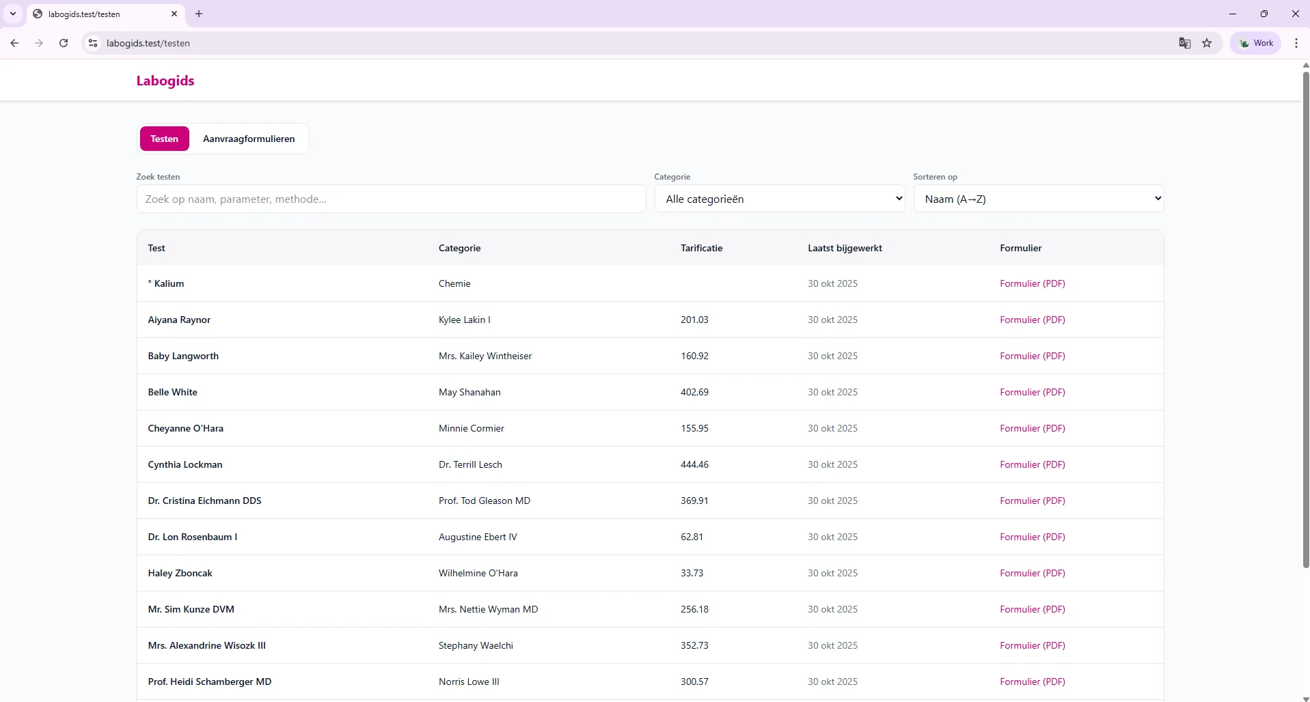This screenshot has width=1310, height=702.
Task: Open the Sorteren op dropdown
Action: pos(1038,199)
